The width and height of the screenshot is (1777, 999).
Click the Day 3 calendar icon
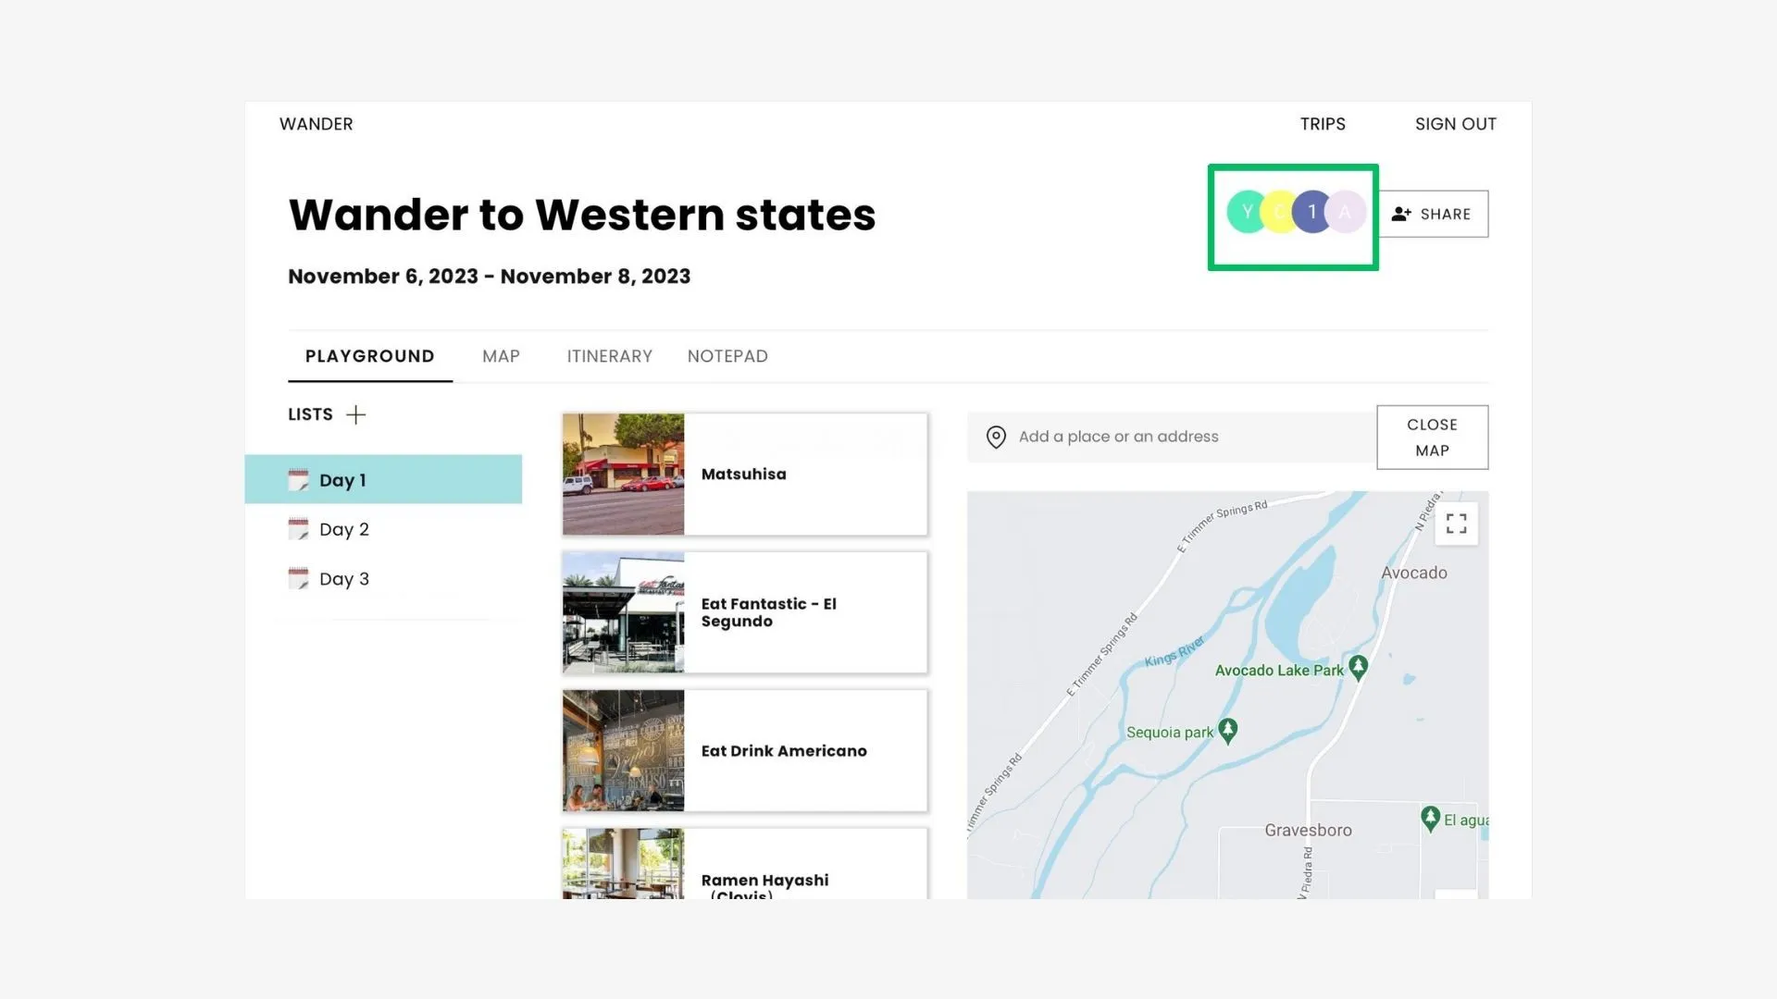pyautogui.click(x=298, y=578)
